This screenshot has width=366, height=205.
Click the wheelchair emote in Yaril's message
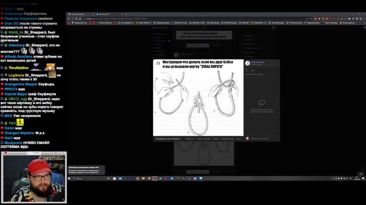(20, 122)
